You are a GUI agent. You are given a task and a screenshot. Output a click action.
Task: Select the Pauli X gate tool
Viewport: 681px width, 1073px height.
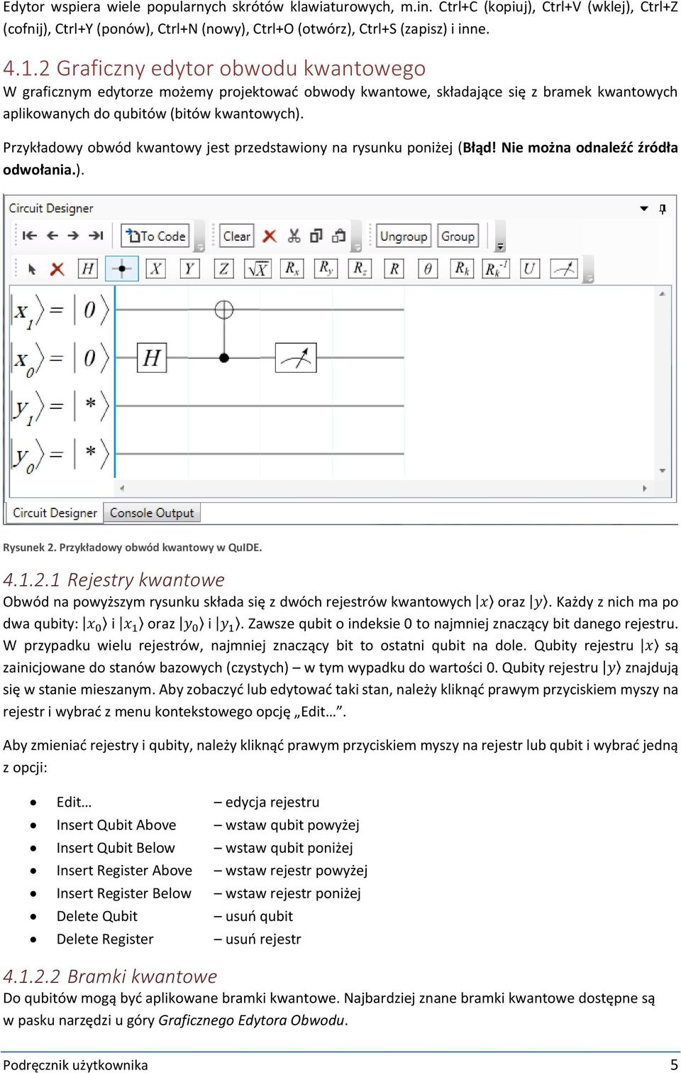[x=155, y=269]
